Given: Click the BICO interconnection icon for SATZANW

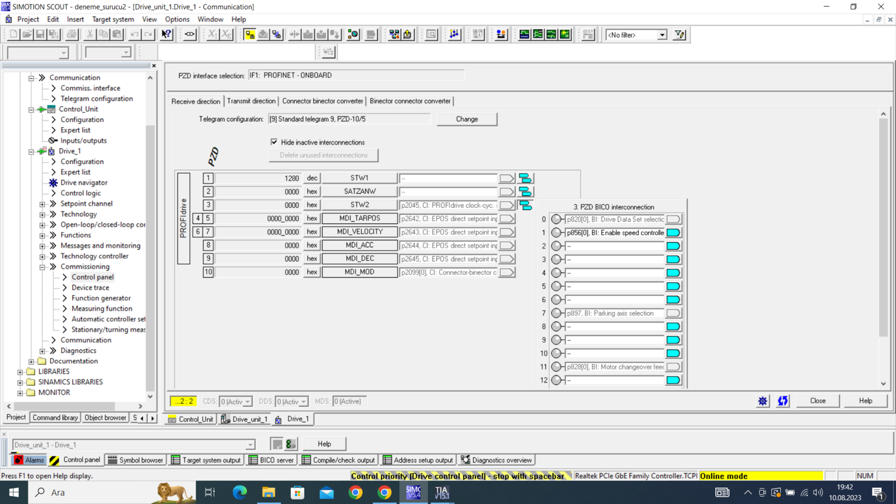Looking at the screenshot, I should point(525,192).
